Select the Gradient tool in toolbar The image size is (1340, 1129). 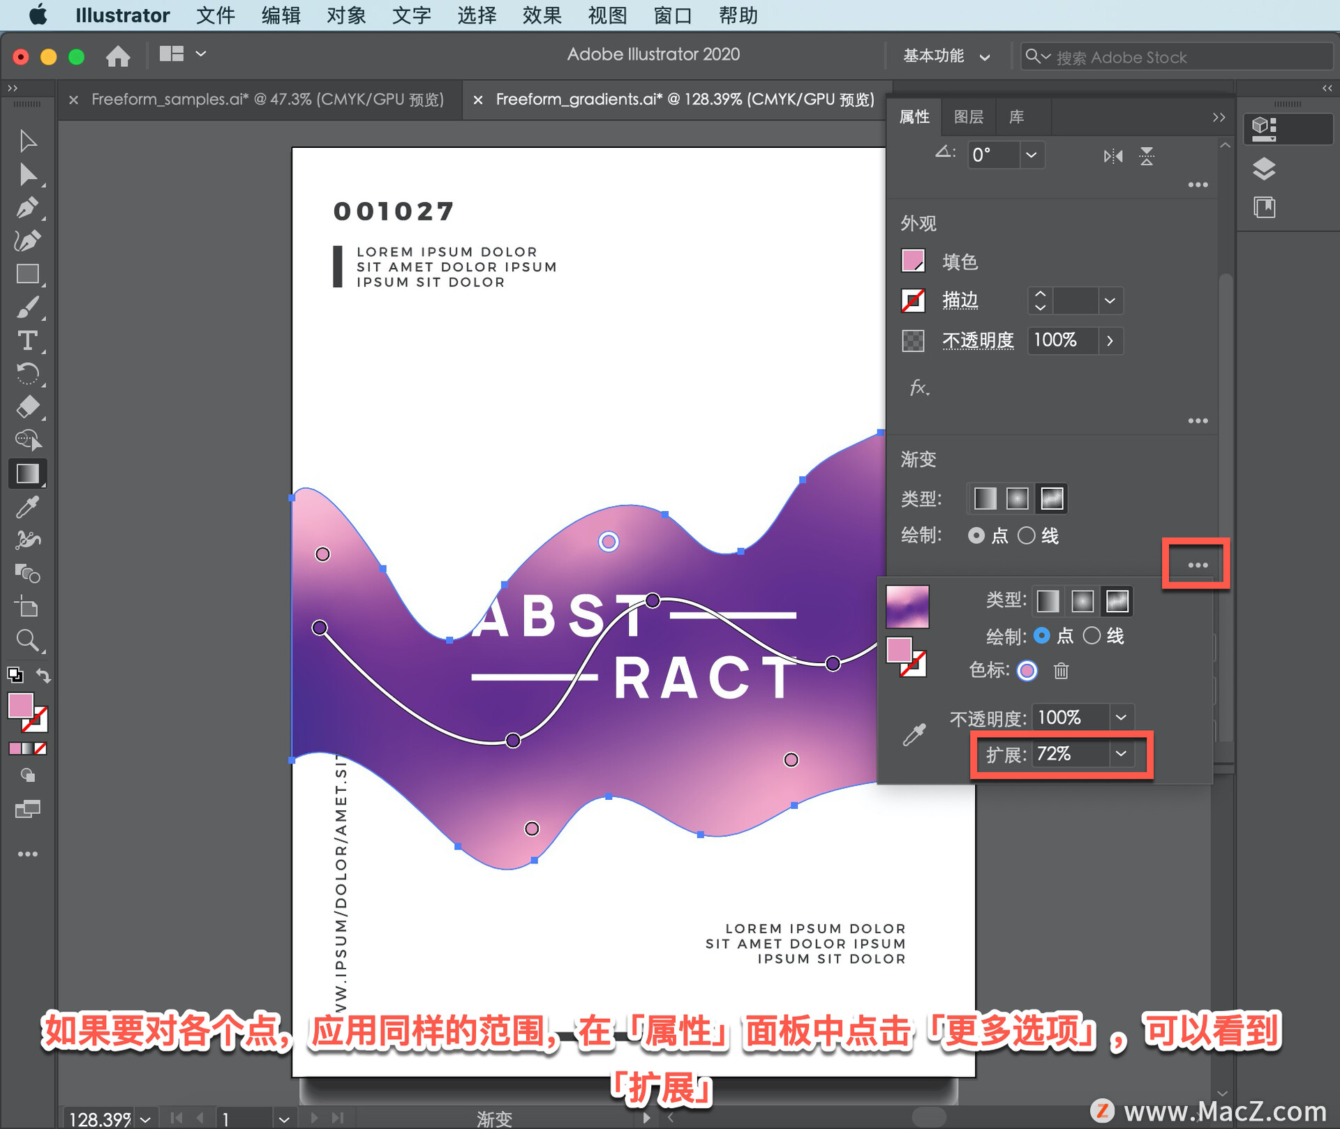click(27, 473)
